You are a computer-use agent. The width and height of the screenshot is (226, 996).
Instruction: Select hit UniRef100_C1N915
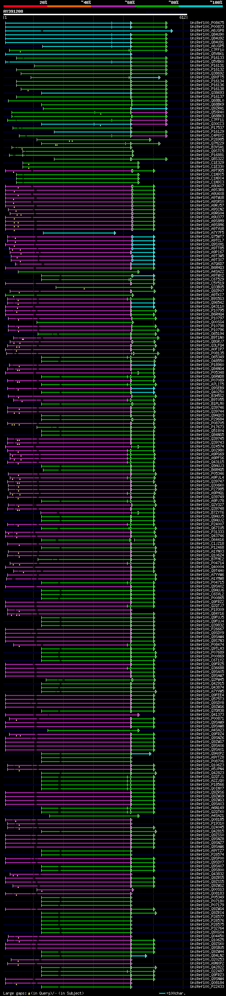207,175
